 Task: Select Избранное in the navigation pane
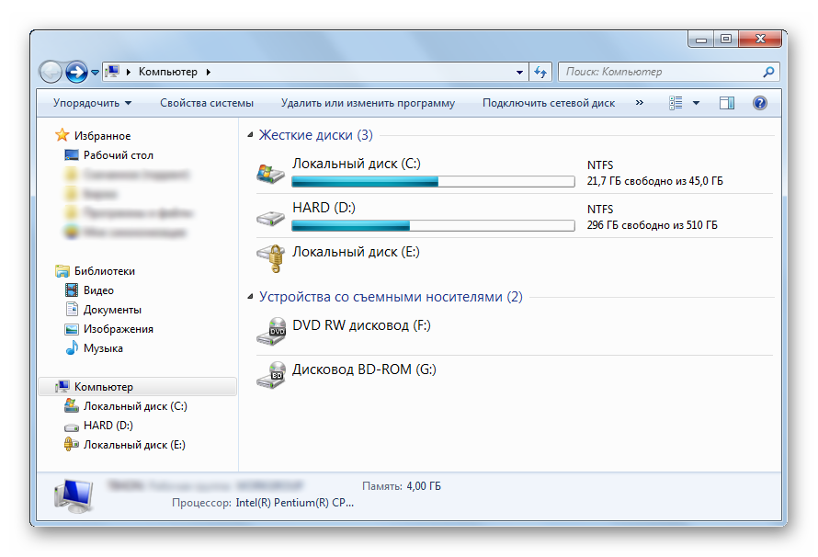(102, 136)
